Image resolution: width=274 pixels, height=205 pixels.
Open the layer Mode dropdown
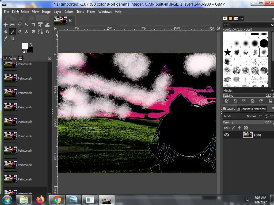243,116
